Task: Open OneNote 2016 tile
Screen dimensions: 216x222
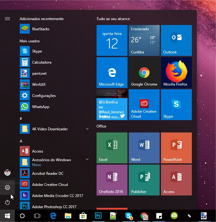Action: (x=112, y=180)
